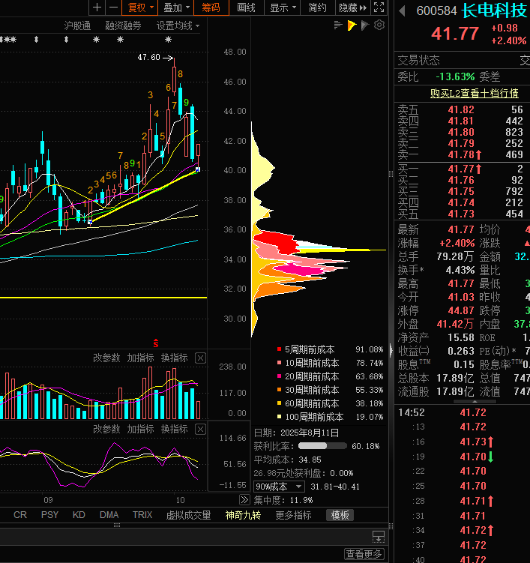Click the splitter handle beside the order book
Screen dimensions: 530x563
pyautogui.click(x=391, y=174)
